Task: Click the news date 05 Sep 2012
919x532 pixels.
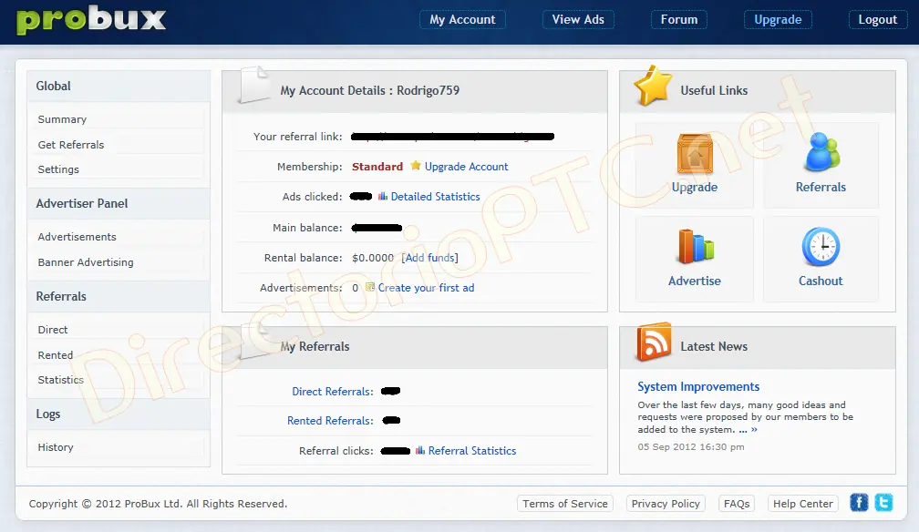Action: click(691, 447)
